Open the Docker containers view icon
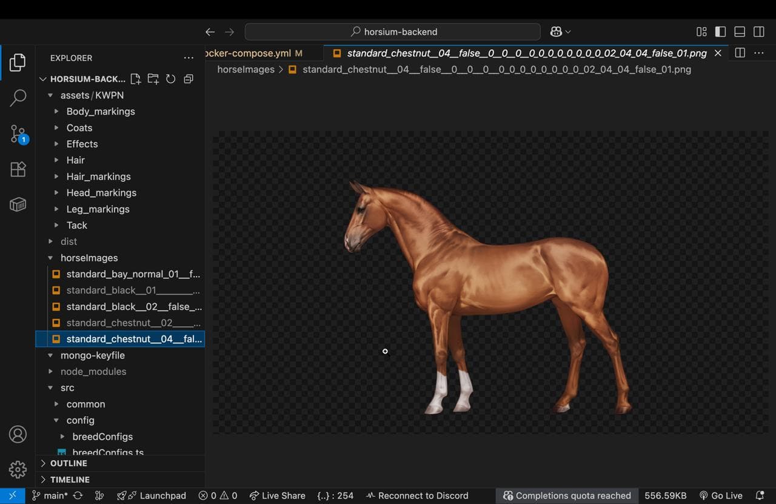The width and height of the screenshot is (776, 504). [x=18, y=204]
